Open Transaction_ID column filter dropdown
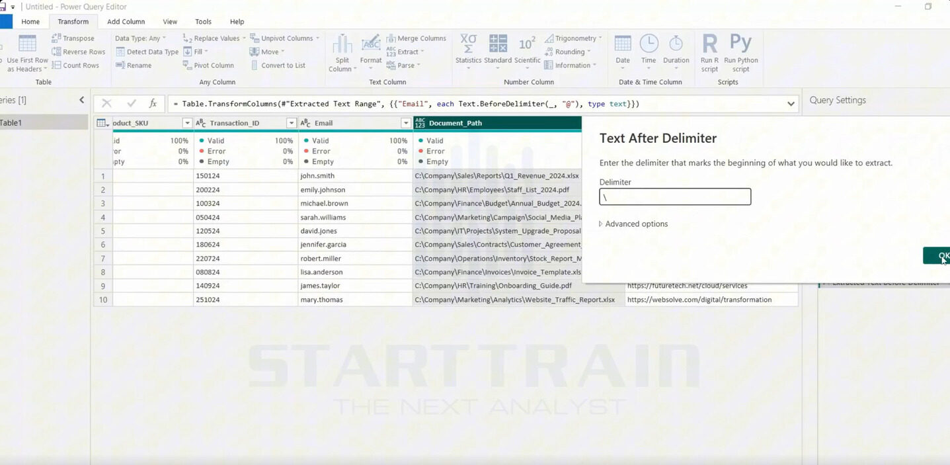This screenshot has width=950, height=465. point(291,123)
